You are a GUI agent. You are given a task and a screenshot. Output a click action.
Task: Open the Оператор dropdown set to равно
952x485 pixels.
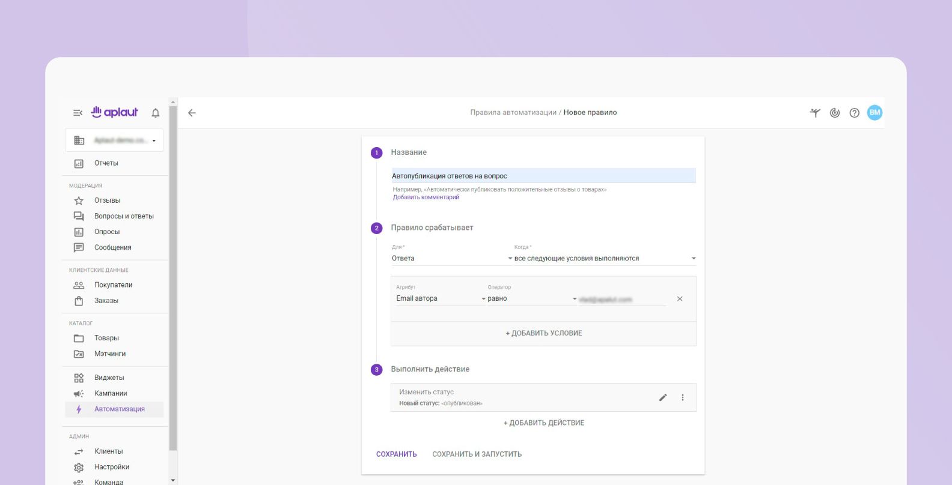click(531, 299)
